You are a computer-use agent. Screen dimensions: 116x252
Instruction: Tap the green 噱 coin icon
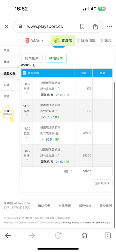pos(56,41)
